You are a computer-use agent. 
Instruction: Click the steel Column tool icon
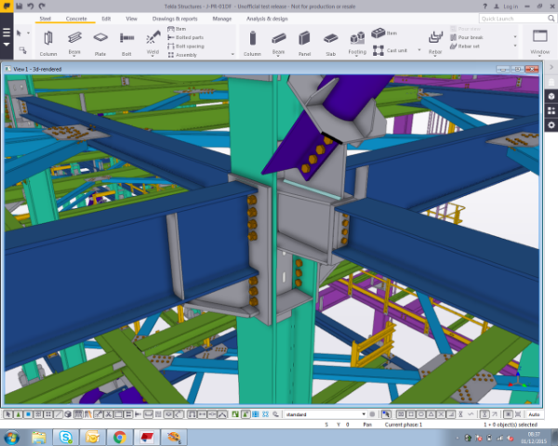click(x=47, y=40)
